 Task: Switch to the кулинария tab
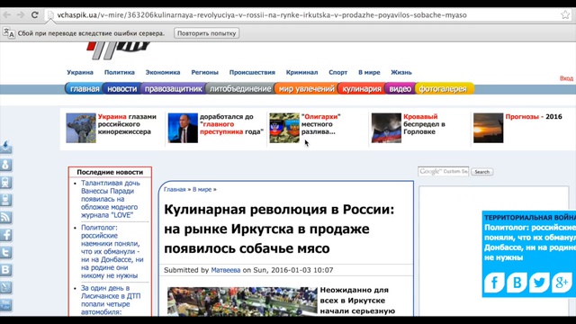pyautogui.click(x=362, y=89)
